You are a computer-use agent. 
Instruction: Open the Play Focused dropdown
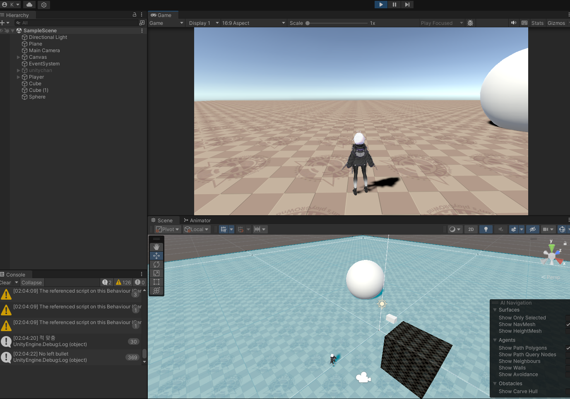coord(441,23)
